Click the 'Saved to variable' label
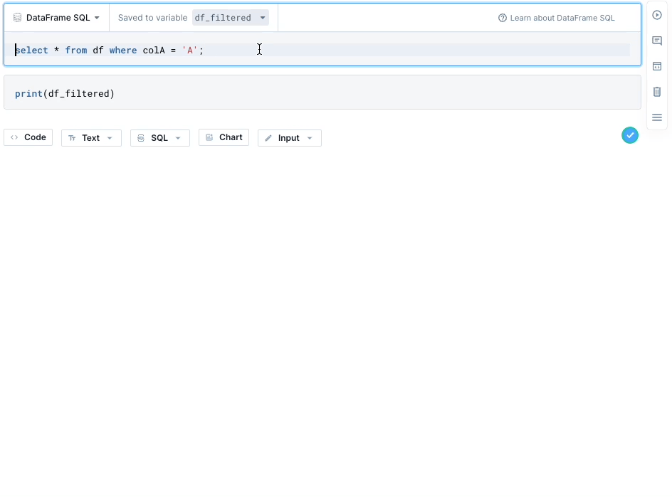The image size is (672, 498). [x=152, y=18]
